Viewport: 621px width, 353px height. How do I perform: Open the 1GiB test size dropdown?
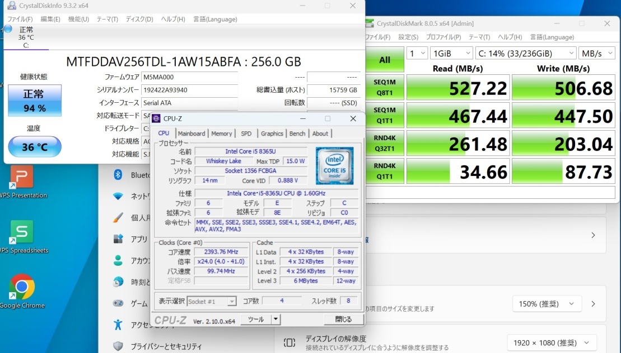(x=451, y=53)
